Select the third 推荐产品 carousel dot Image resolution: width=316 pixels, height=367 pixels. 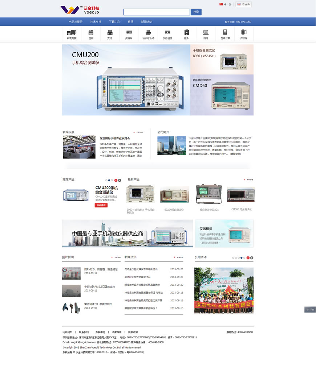[x=112, y=180]
